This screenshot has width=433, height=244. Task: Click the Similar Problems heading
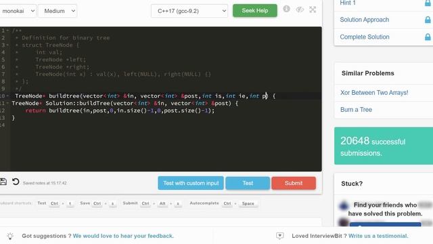click(x=367, y=73)
